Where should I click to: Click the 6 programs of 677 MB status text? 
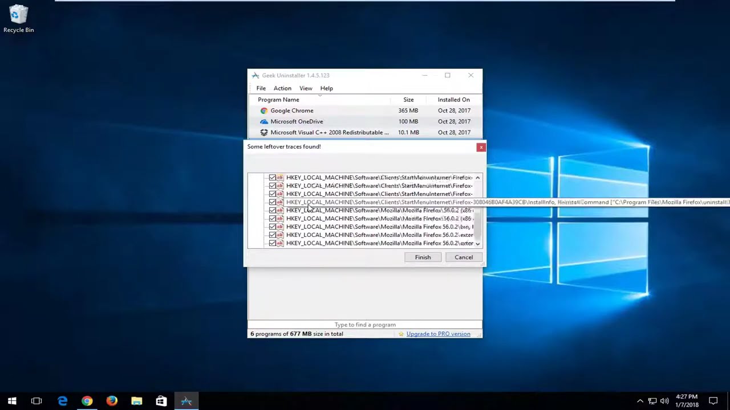click(297, 334)
